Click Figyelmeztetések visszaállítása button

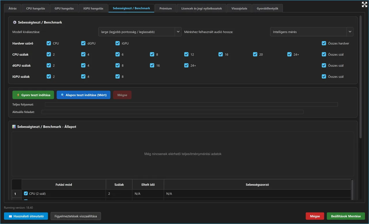pyautogui.click(x=76, y=216)
